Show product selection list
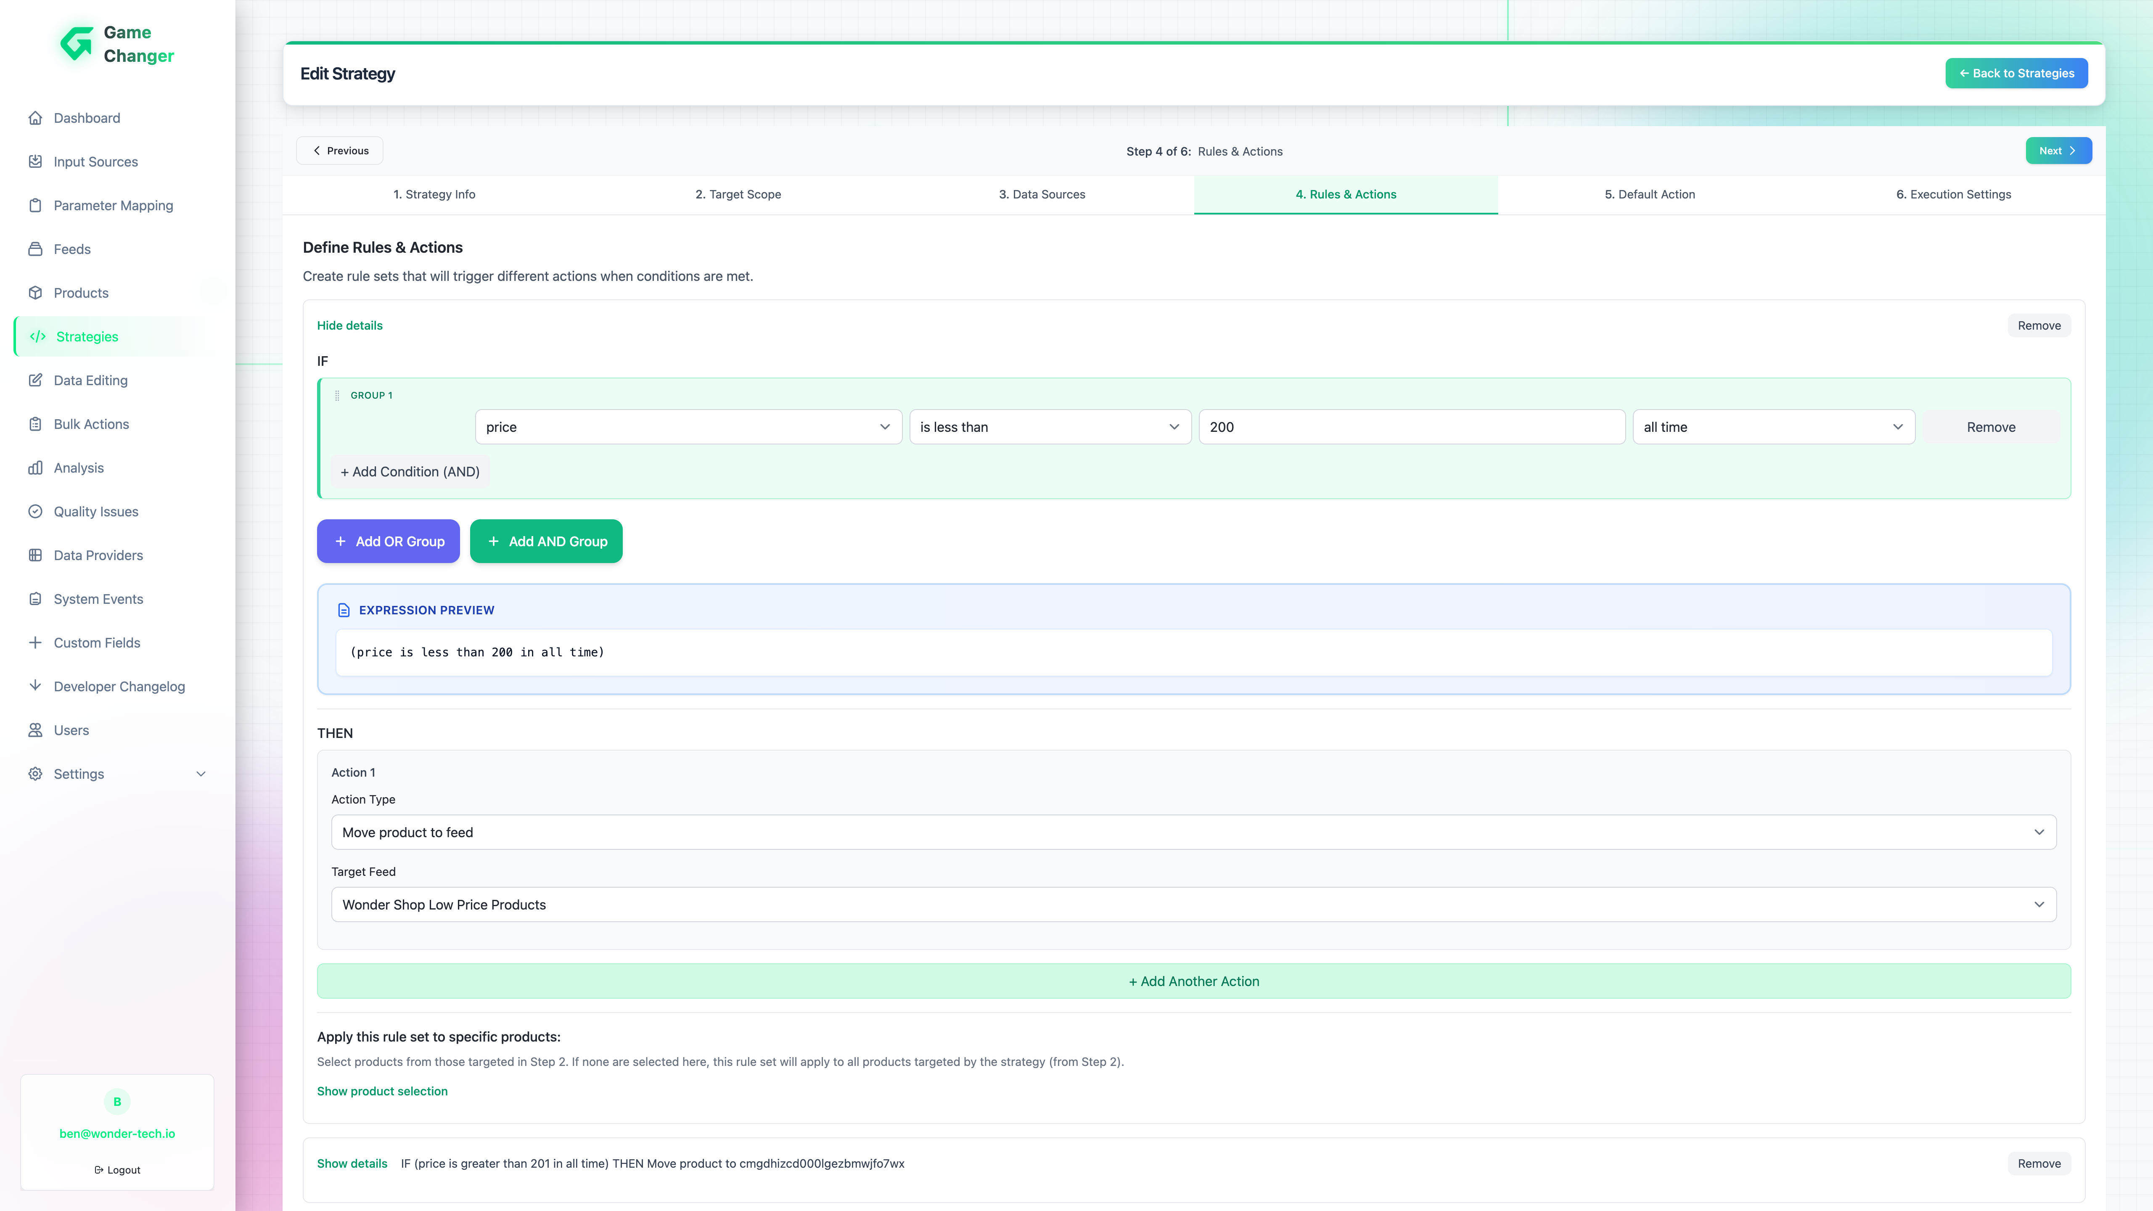2153x1211 pixels. (x=382, y=1092)
